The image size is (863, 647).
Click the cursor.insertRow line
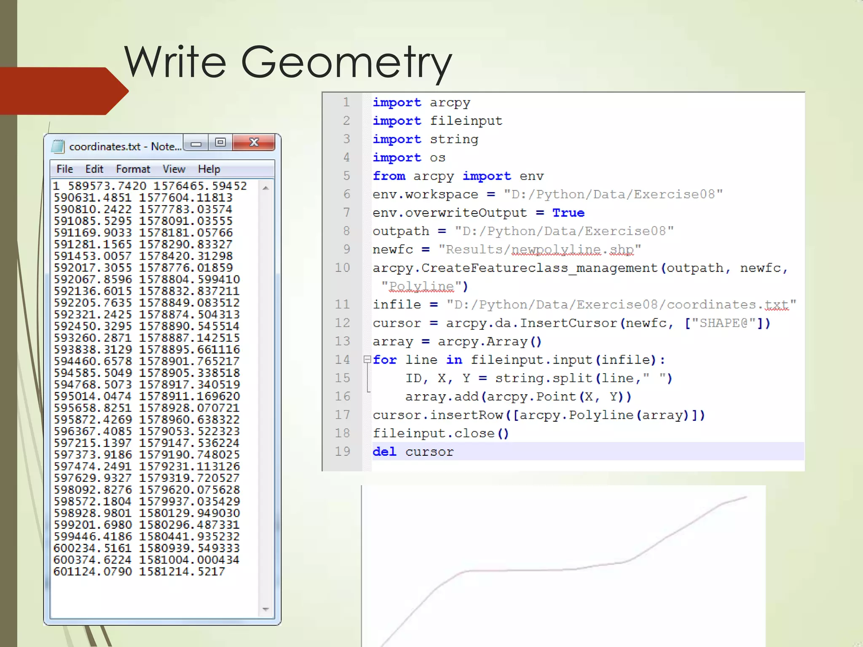click(x=539, y=415)
